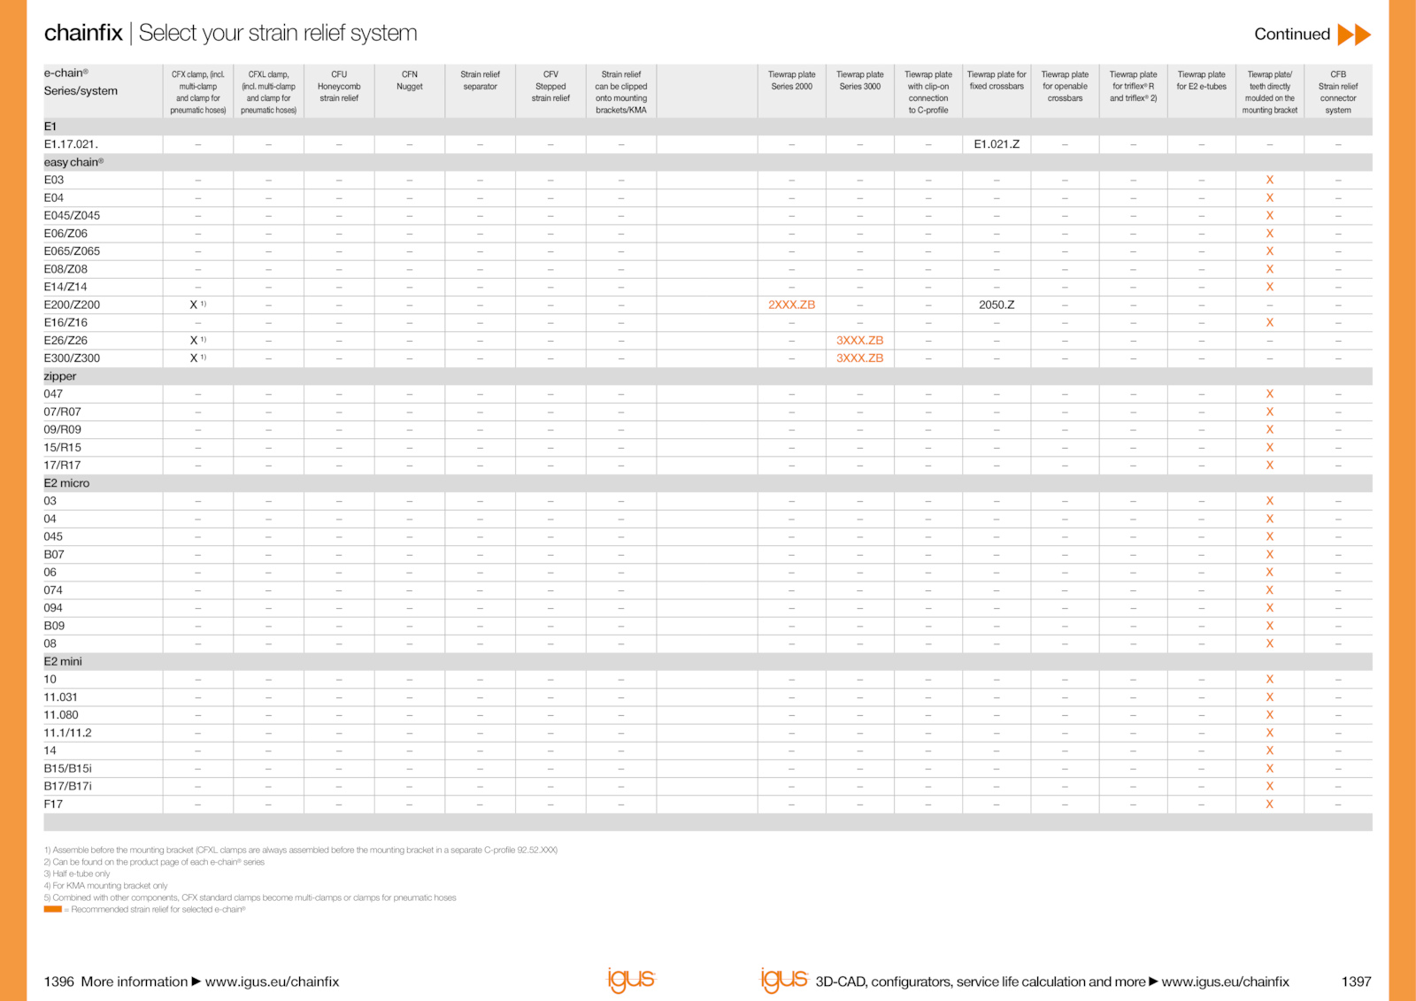
Task: Click footnote 1 about assembling before mounting bracket
Action: pyautogui.click(x=301, y=850)
